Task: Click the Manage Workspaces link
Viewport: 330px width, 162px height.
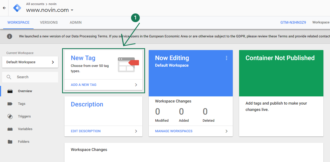Action: [x=174, y=131]
